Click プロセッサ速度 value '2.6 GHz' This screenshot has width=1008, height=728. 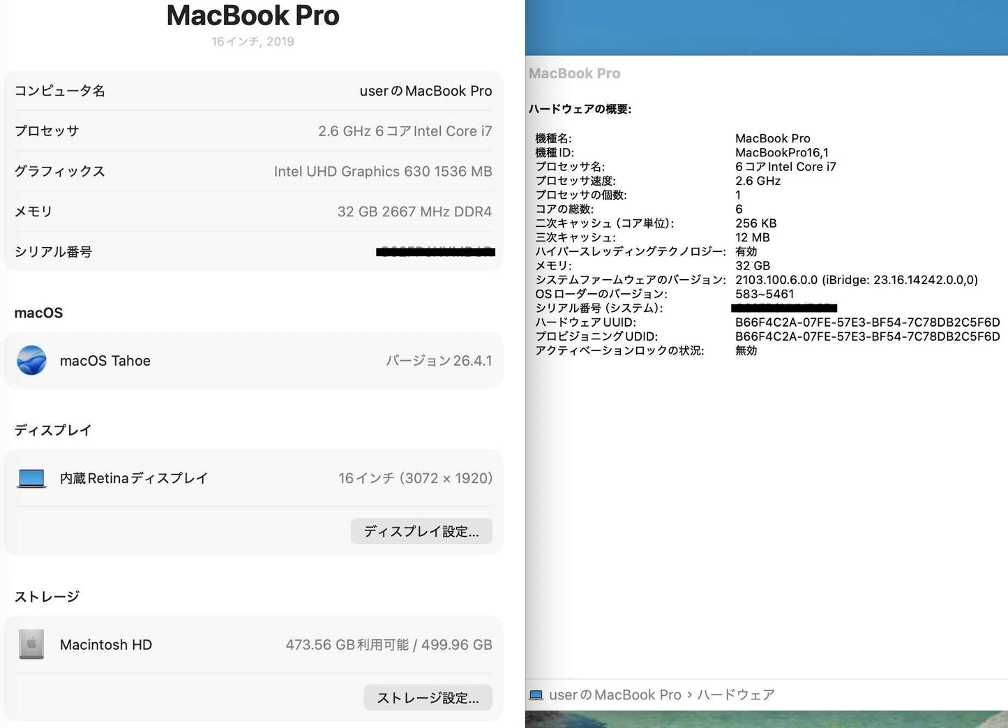tap(758, 181)
